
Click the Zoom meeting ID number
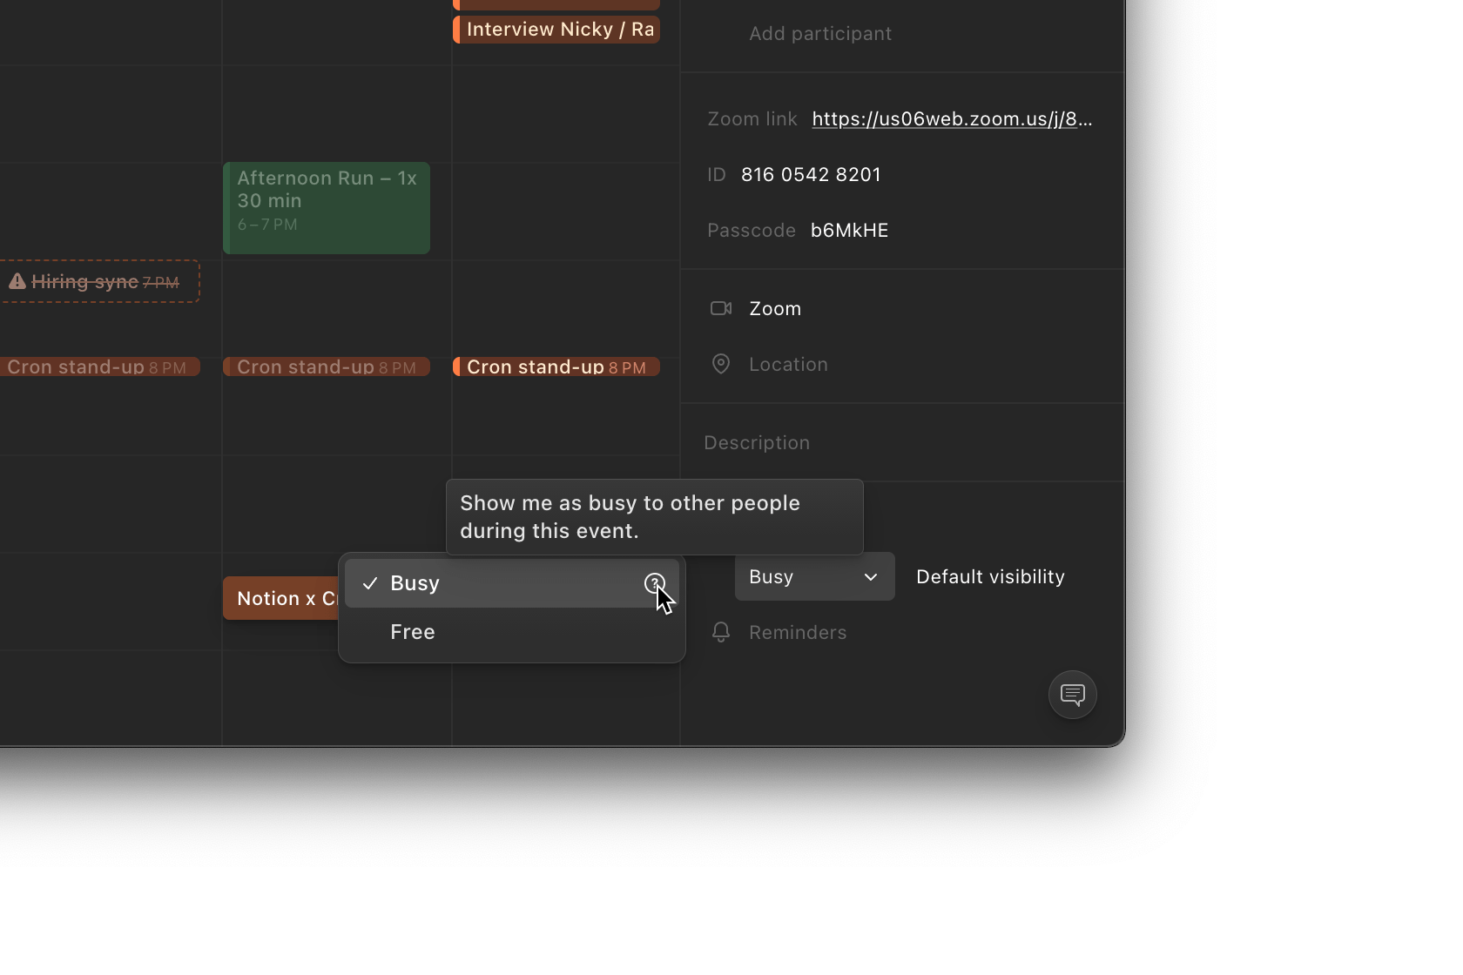coord(811,175)
